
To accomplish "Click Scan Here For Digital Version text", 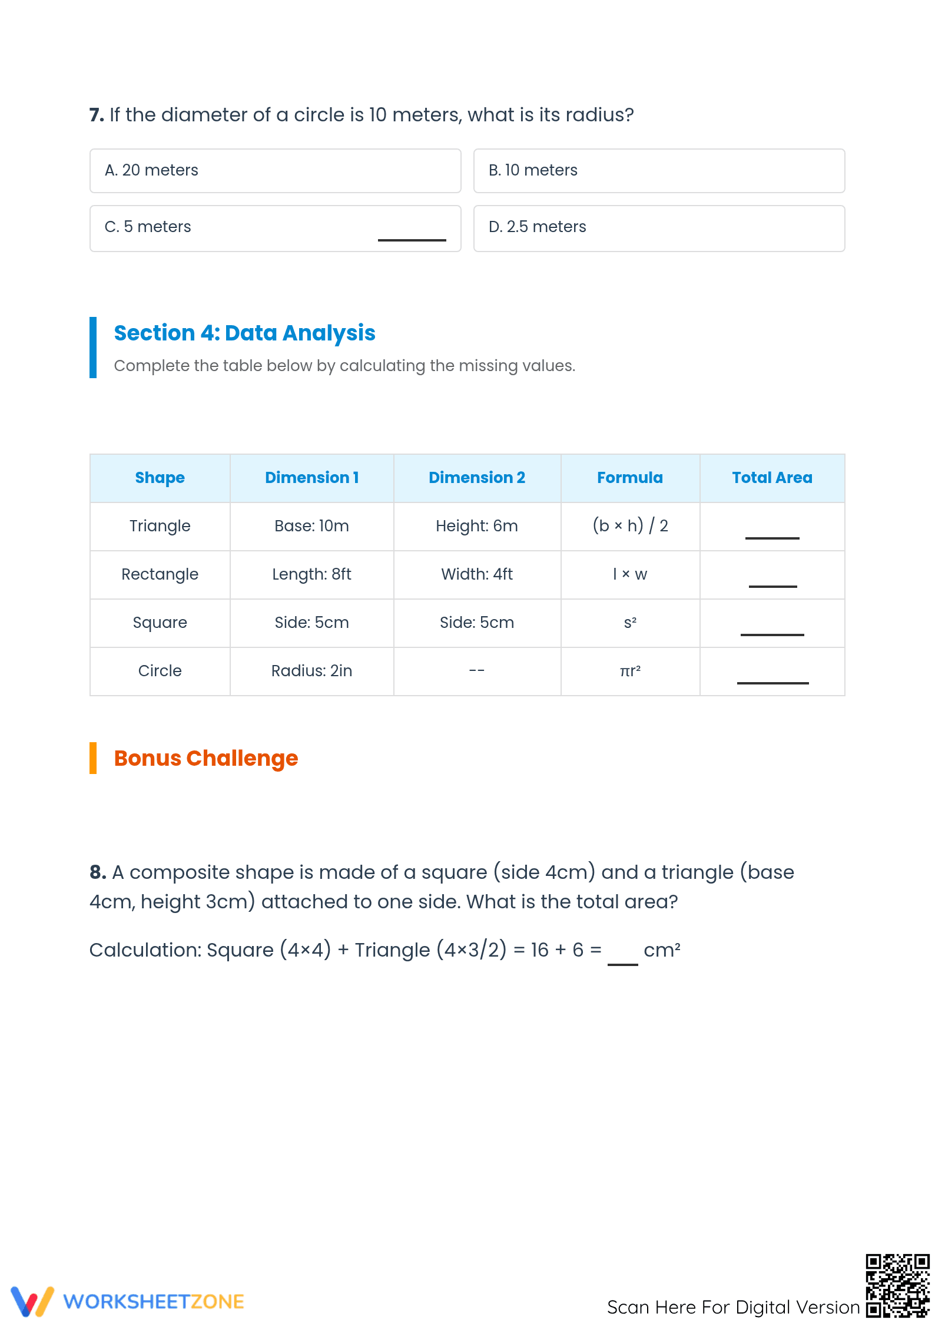I will (734, 1307).
